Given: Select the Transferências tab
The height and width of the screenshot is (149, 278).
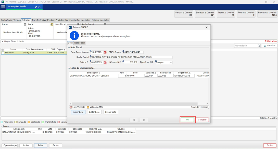Looking at the screenshot, I should 39,20.
